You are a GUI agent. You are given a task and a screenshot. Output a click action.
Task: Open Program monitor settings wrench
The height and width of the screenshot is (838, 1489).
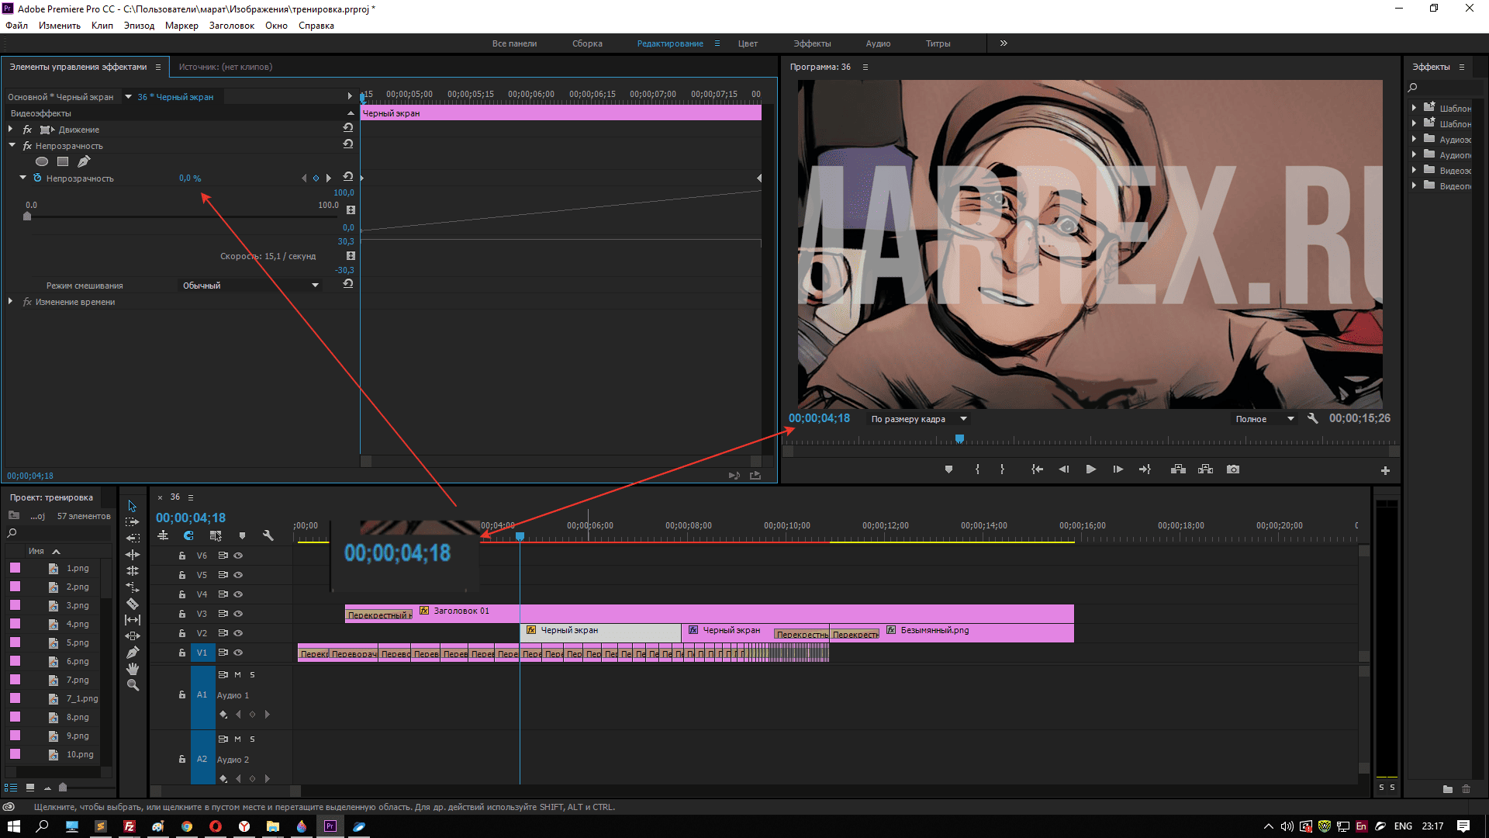1313,418
